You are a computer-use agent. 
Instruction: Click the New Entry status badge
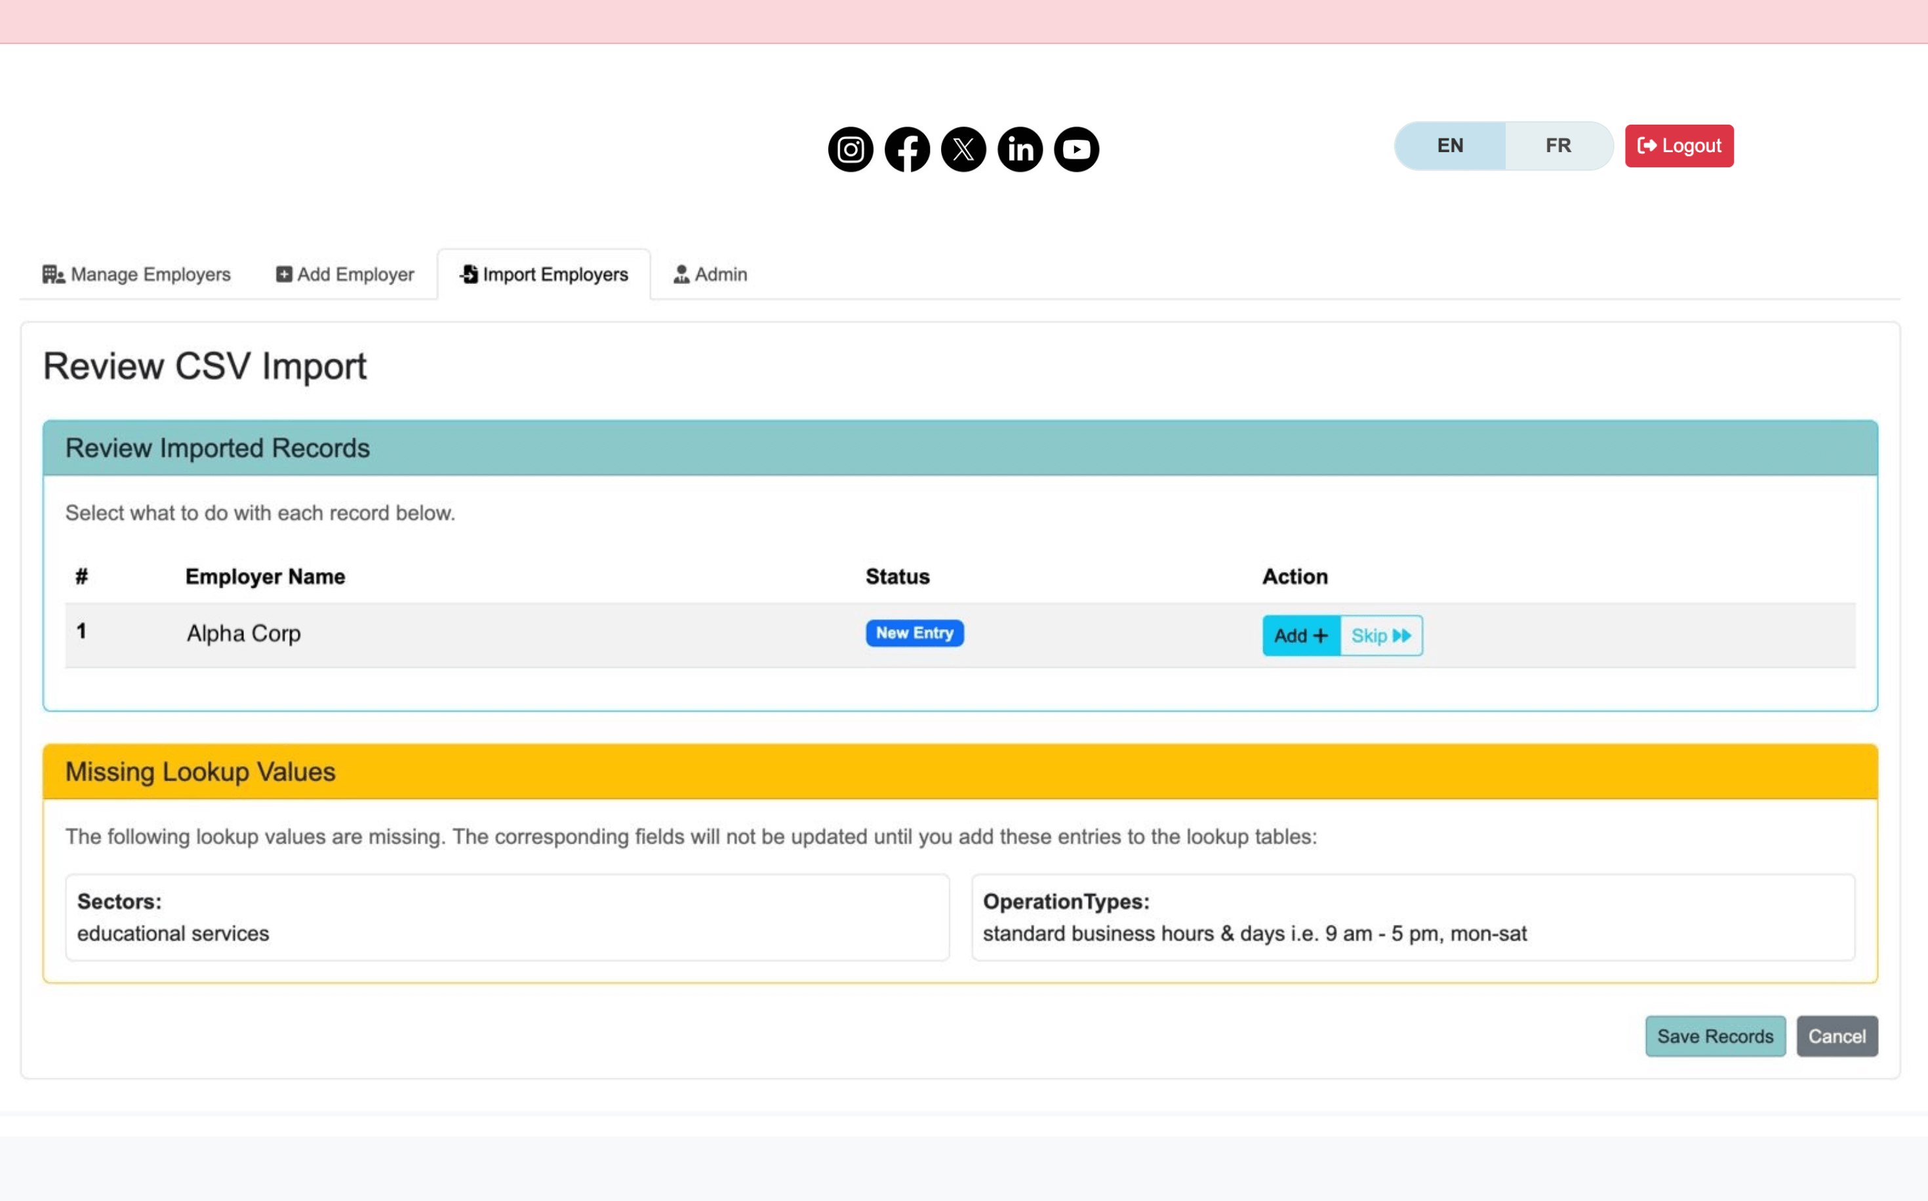pos(915,633)
